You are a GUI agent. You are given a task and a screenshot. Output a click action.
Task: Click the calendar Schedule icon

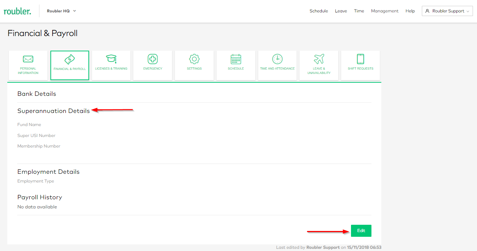point(236,59)
